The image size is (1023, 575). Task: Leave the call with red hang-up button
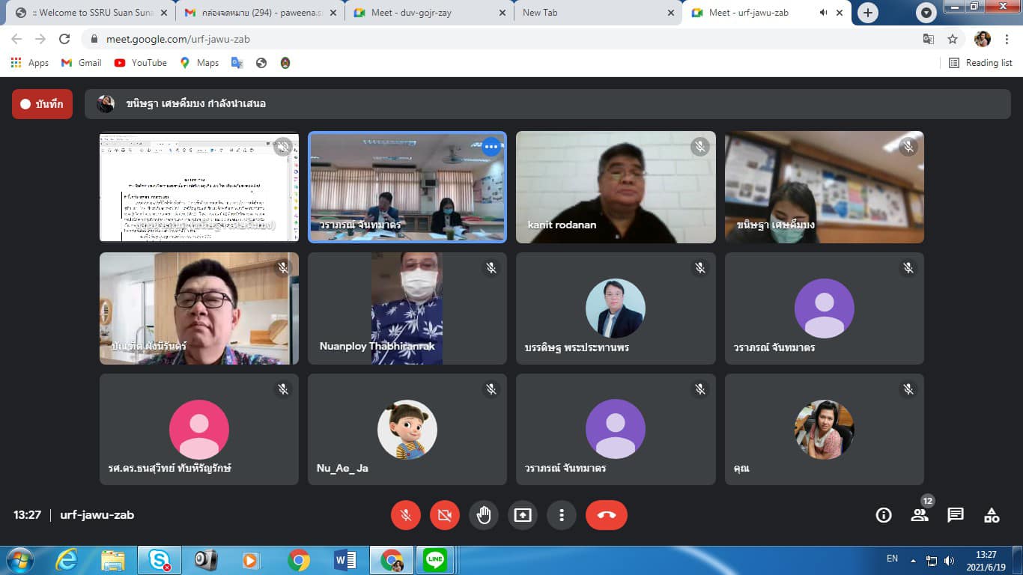(606, 515)
